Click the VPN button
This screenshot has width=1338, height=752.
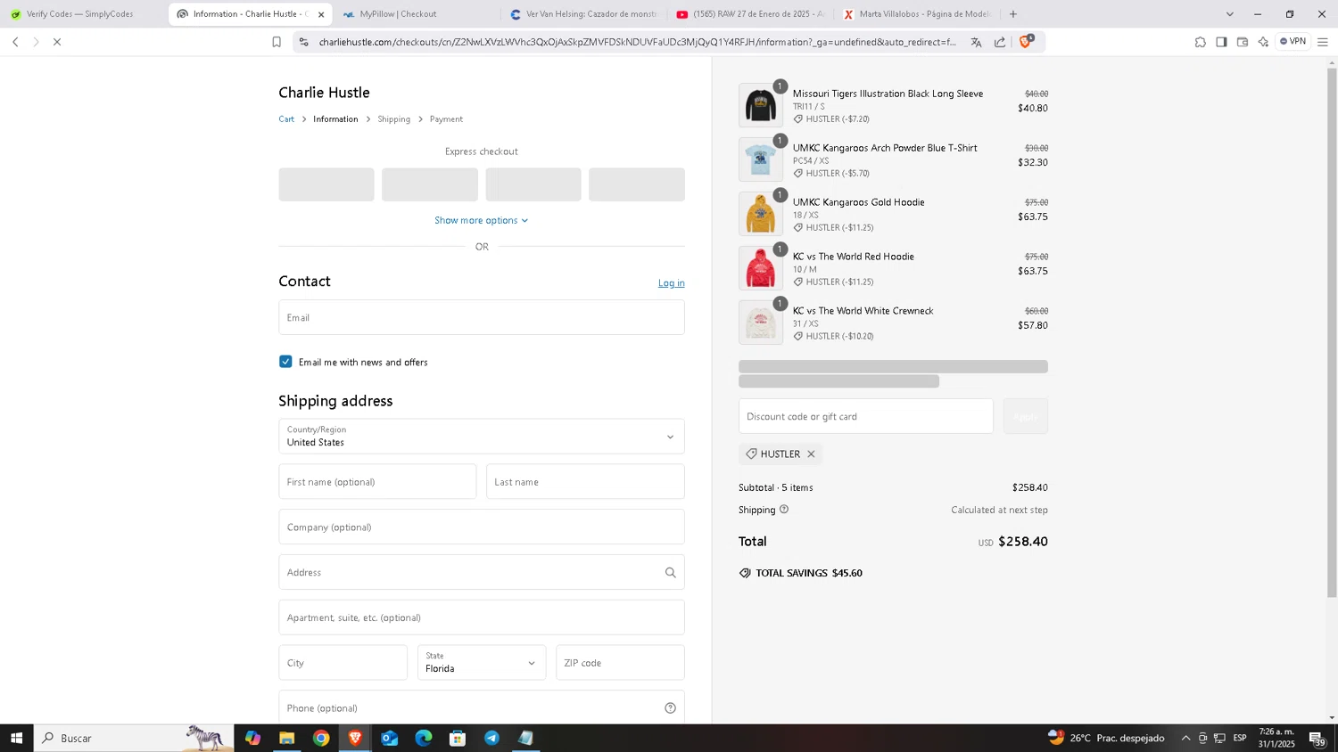point(1293,41)
